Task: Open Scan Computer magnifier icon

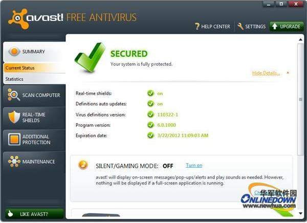Action: 13,95
